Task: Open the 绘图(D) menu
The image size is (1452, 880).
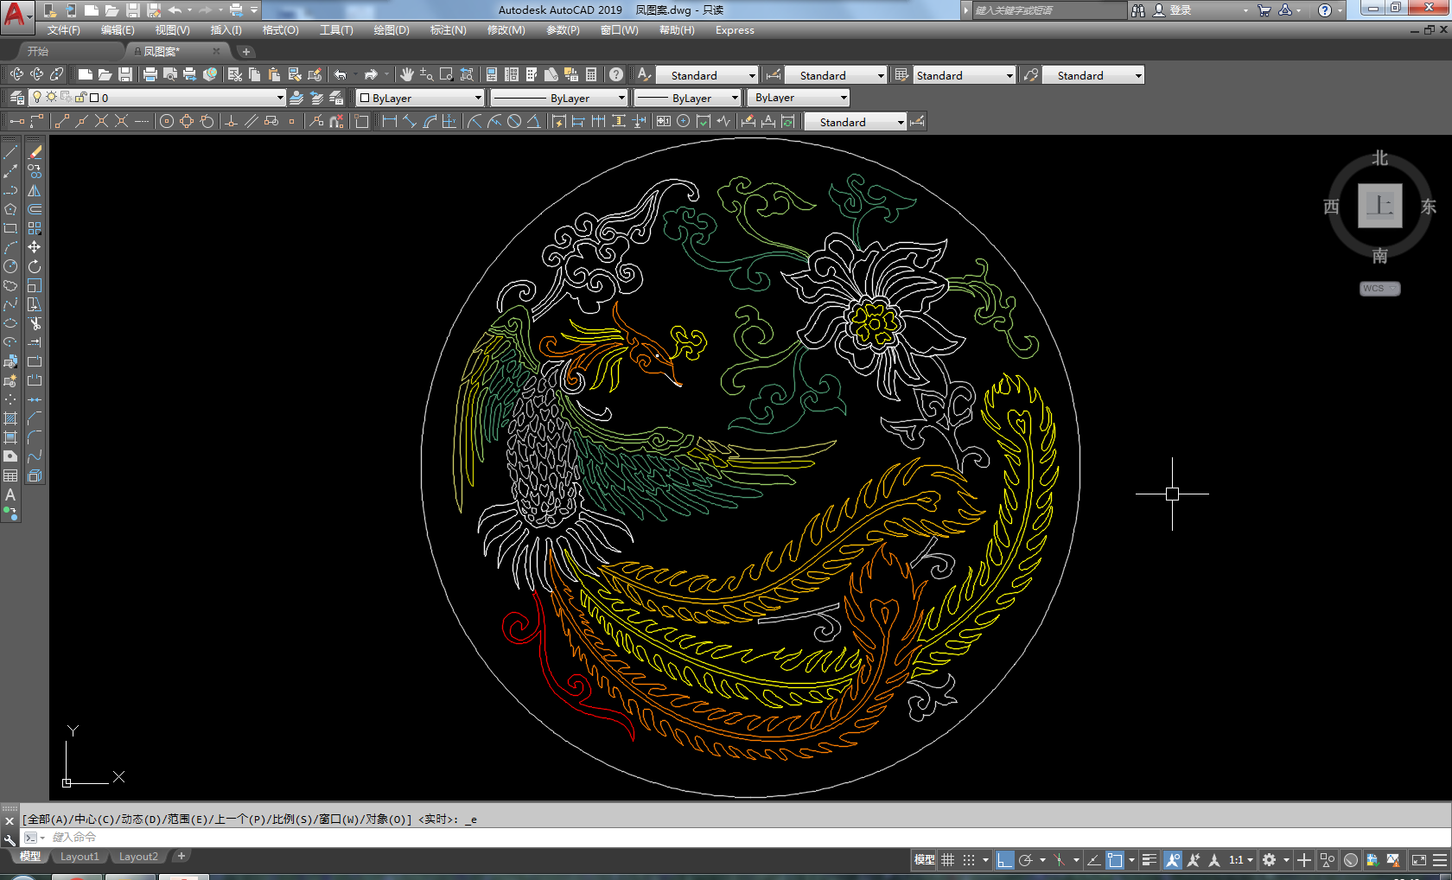Action: [x=392, y=30]
